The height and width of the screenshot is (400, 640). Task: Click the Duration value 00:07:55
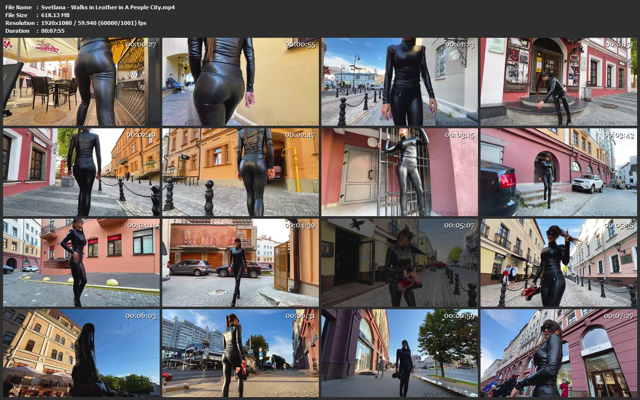(53, 31)
